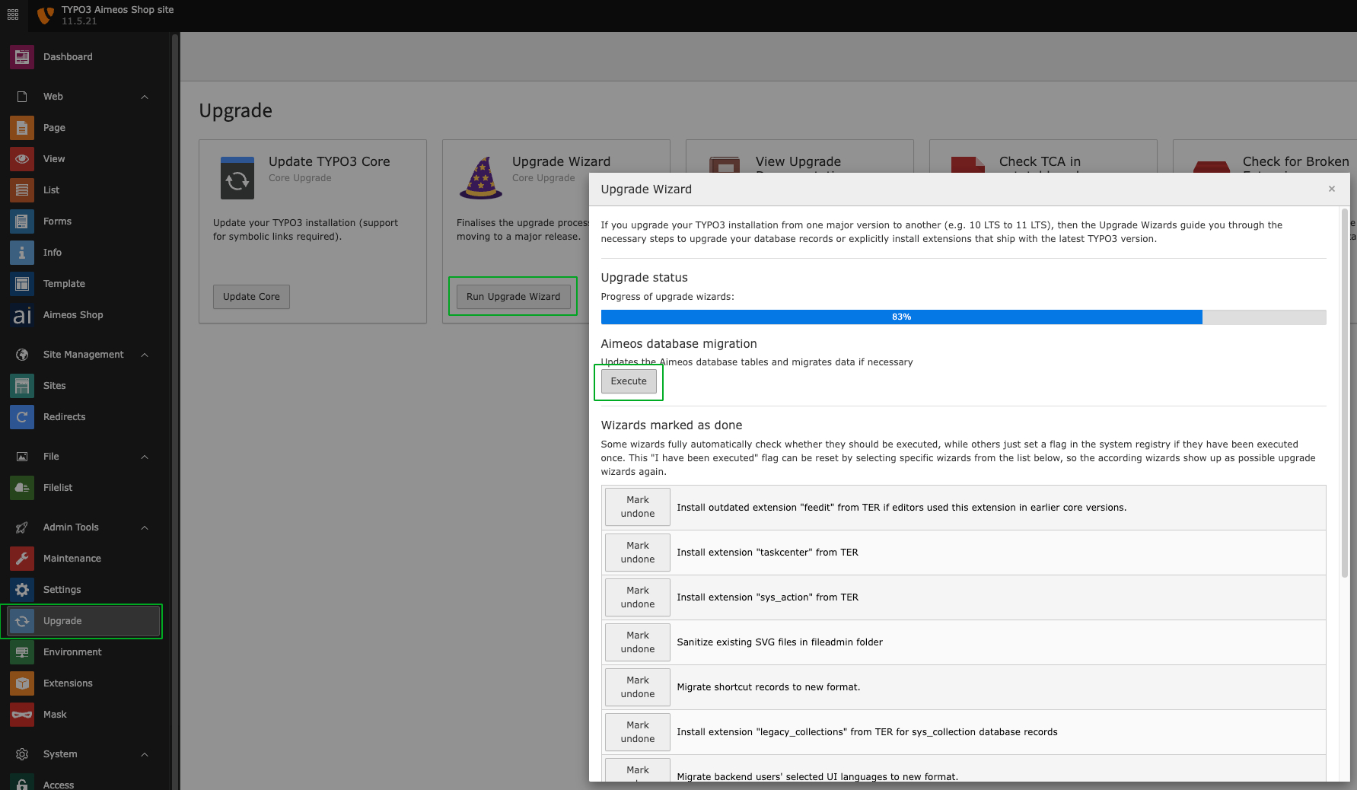Mark the "legacy_collections" wizard undone
Viewport: 1357px width, 790px height.
point(638,732)
